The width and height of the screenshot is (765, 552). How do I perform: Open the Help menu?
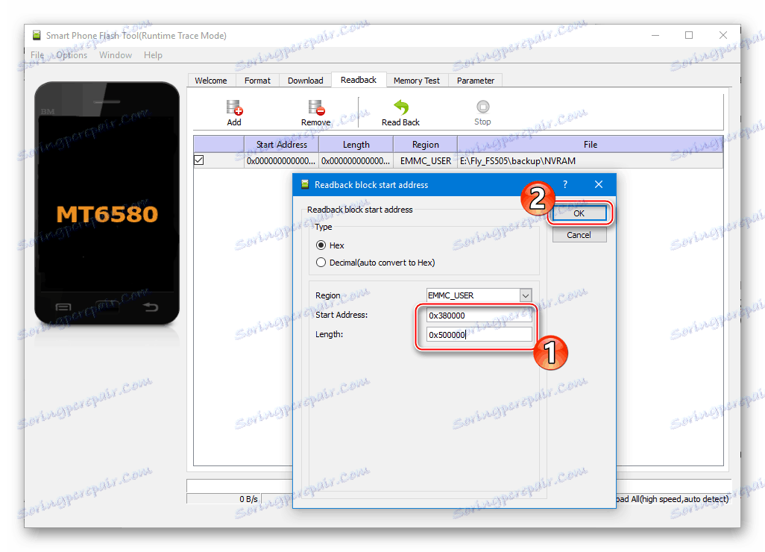(153, 55)
